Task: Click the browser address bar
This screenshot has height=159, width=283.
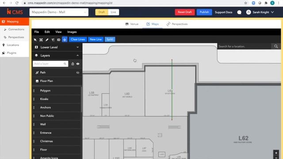Action: pyautogui.click(x=133, y=3)
